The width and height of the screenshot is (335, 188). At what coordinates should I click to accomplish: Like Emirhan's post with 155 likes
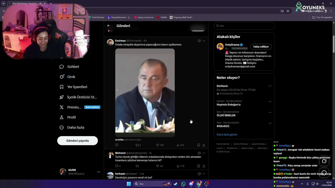[x=160, y=145]
